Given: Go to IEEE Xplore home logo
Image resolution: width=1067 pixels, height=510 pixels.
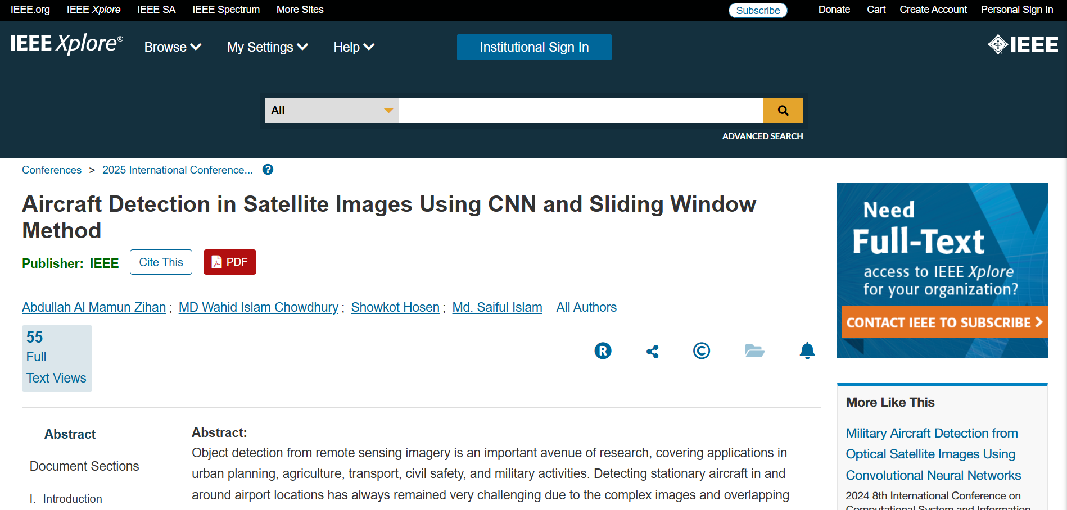Looking at the screenshot, I should [66, 44].
